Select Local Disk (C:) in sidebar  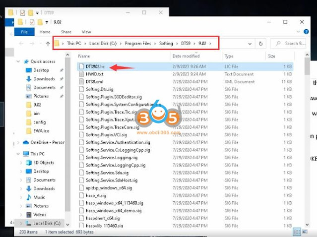click(x=47, y=223)
